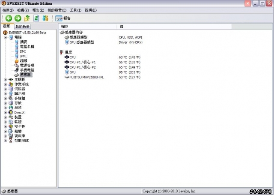Viewport: 274px width, 195px height.
Task: Select the 超頻 flame icon
Action: [17, 61]
